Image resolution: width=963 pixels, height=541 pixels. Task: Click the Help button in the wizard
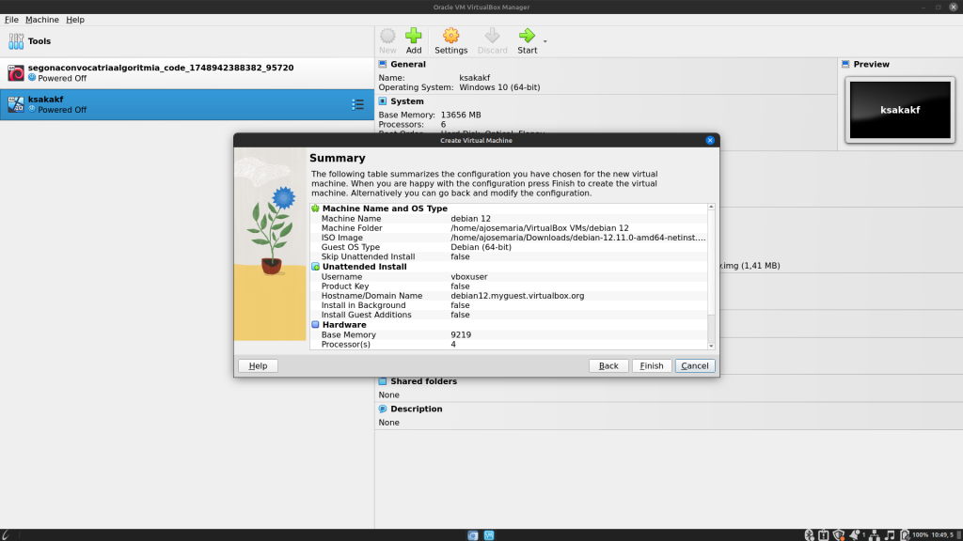[258, 365]
